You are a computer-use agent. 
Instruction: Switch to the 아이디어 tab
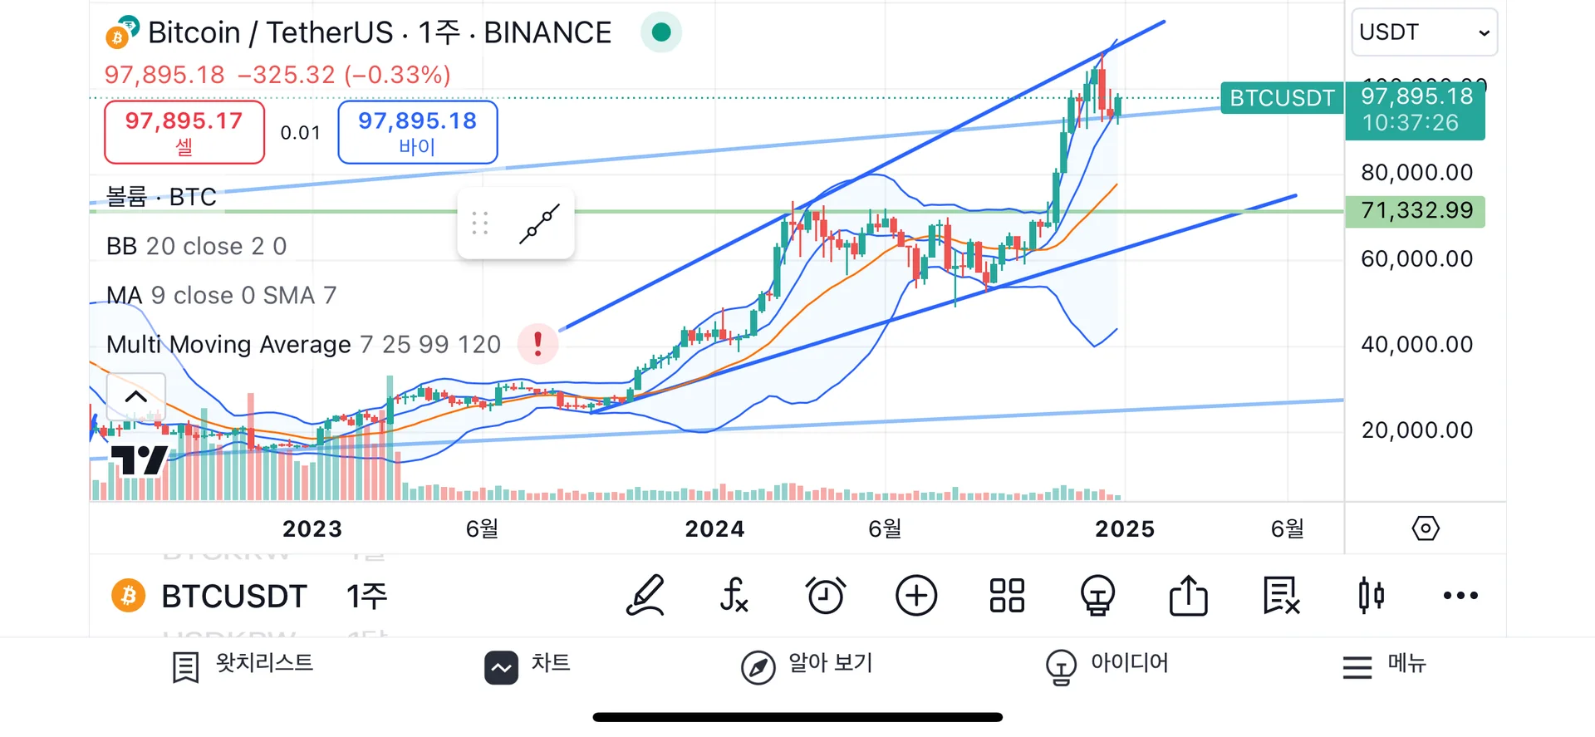(1107, 665)
